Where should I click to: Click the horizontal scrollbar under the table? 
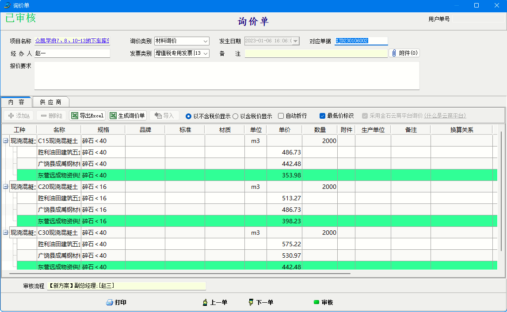tap(177, 274)
